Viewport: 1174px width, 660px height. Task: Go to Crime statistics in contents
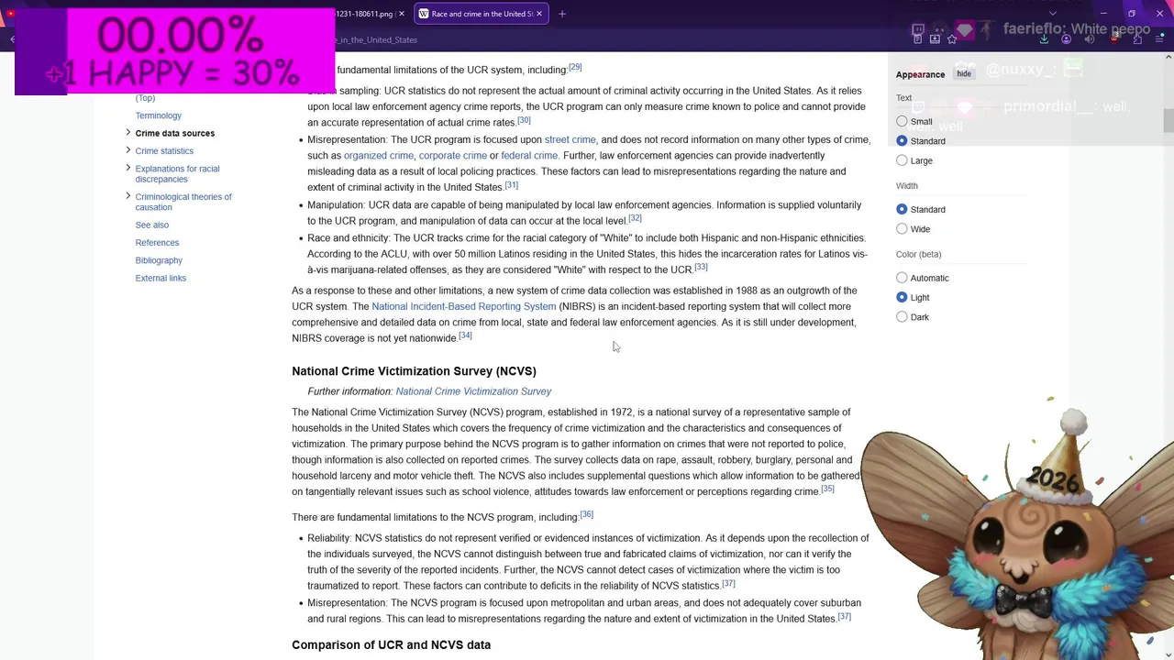tap(164, 151)
